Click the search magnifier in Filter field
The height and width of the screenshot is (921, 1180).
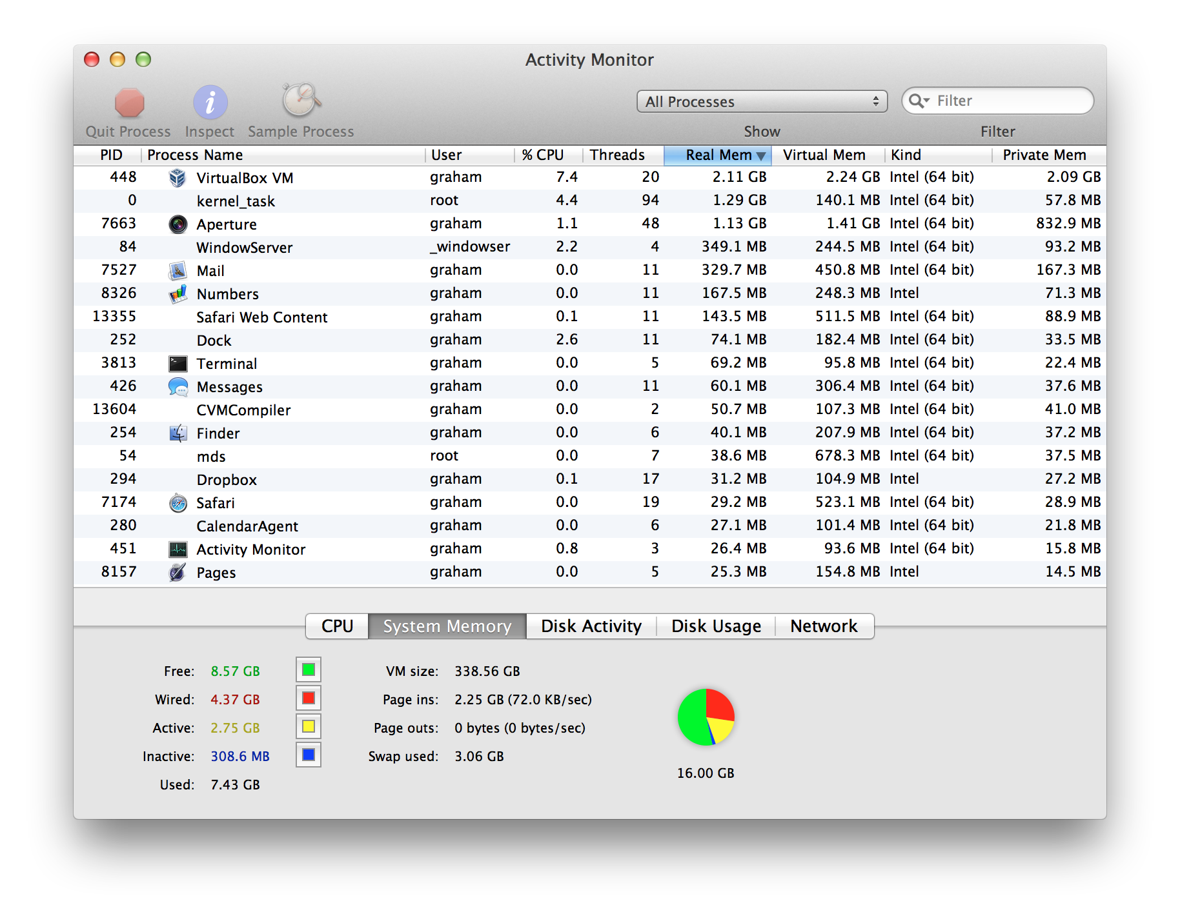[917, 101]
